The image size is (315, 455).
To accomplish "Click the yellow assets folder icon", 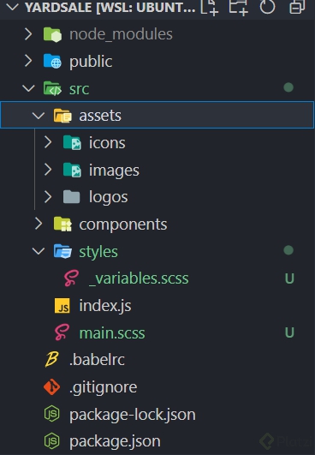I will [62, 116].
